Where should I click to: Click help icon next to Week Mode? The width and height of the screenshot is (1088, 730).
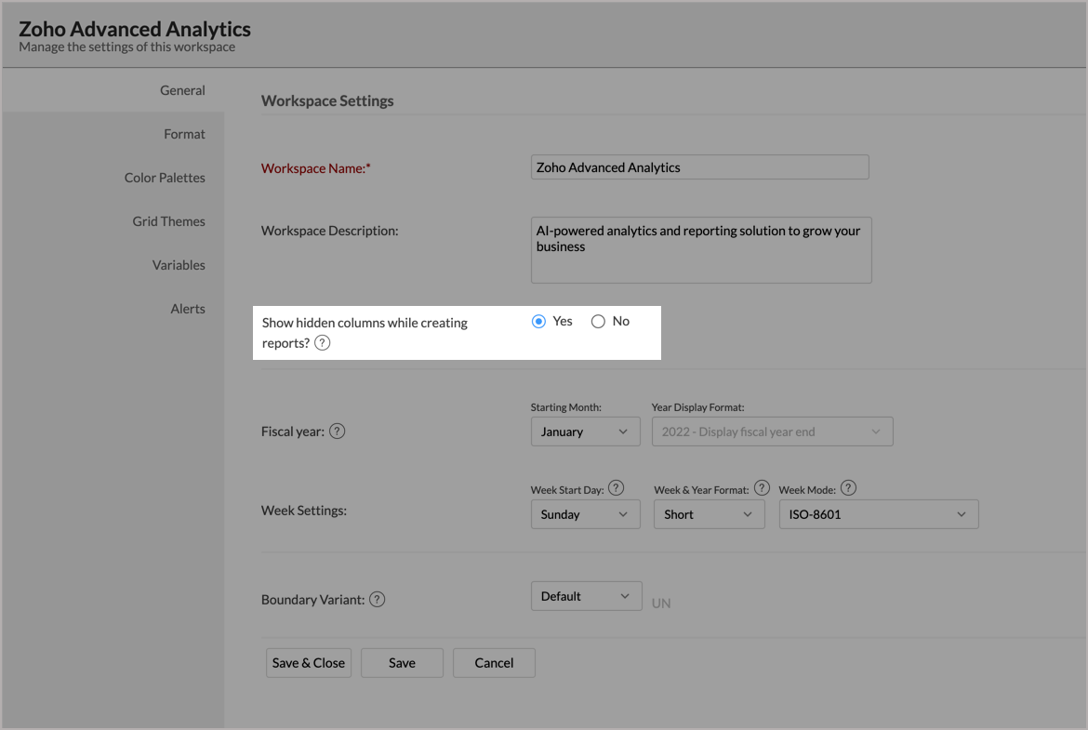click(x=847, y=488)
